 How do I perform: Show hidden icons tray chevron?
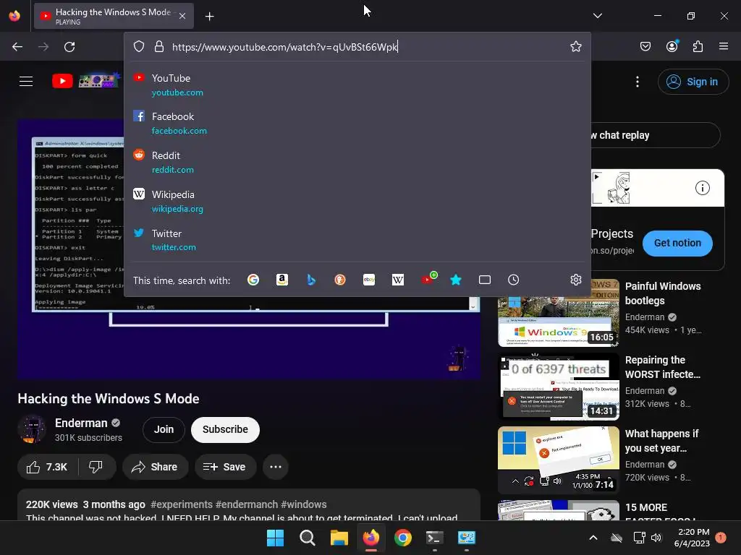[593, 538]
